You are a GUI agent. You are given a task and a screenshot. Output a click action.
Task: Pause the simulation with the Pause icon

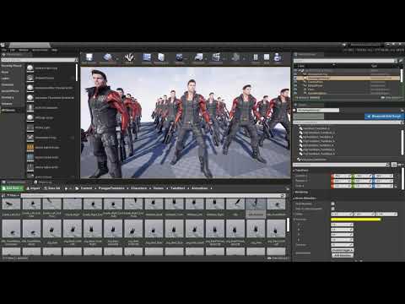256,57
